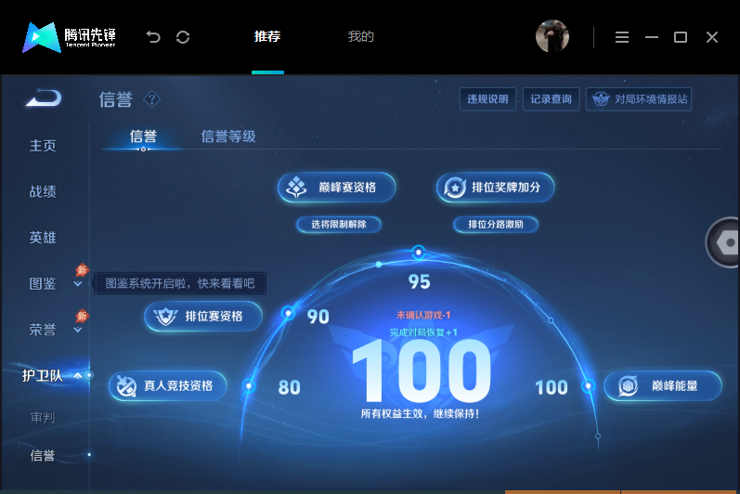This screenshot has height=494, width=740.
Task: Open the hamburger menu icon
Action: 621,37
